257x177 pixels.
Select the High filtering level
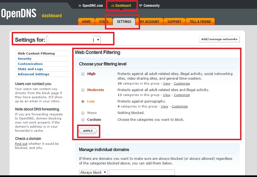tap(83, 74)
